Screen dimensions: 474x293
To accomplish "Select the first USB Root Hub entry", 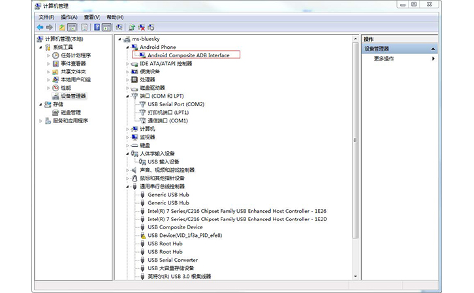I will [165, 244].
